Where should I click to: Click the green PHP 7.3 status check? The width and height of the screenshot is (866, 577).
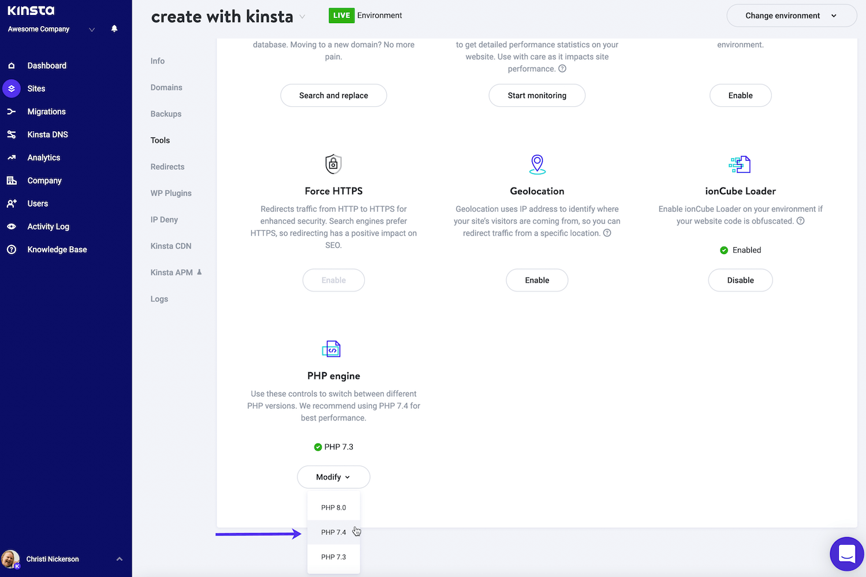click(318, 447)
